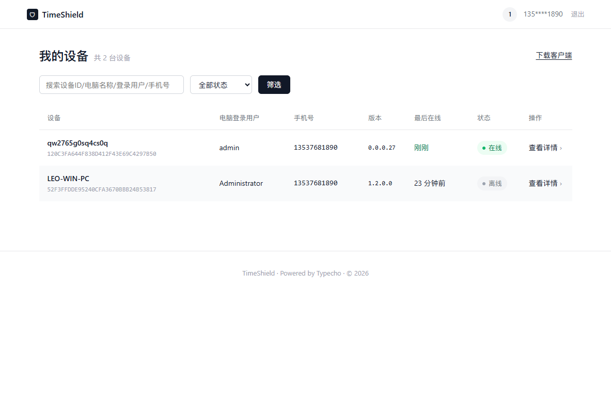Open the 全部状态 status dropdown
Viewport: 611px width, 418px height.
(221, 85)
